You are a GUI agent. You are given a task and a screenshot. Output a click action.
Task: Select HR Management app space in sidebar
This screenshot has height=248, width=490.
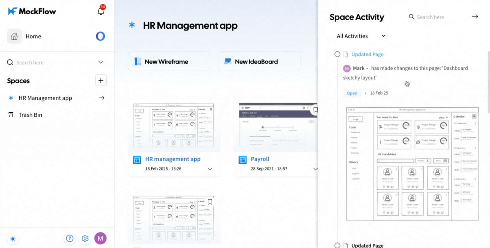point(45,98)
